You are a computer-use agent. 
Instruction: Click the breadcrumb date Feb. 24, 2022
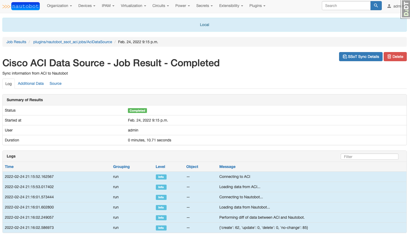pos(138,42)
